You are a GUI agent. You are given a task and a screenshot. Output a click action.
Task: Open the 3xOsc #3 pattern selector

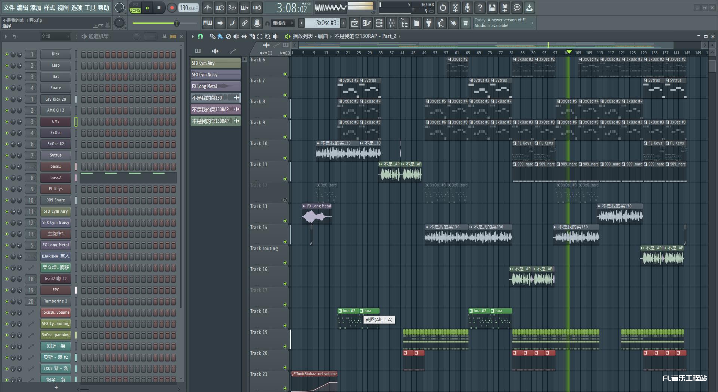[x=323, y=23]
